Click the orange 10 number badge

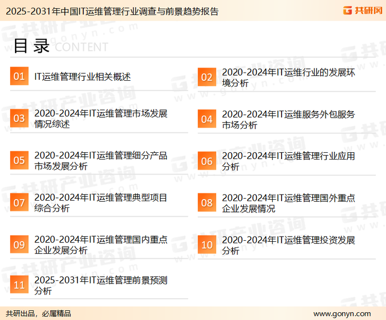click(207, 245)
